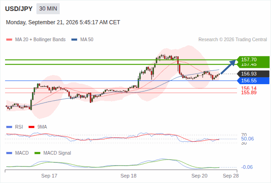Click the Sep 18 date axis label
The image size is (271, 183).
point(129,176)
